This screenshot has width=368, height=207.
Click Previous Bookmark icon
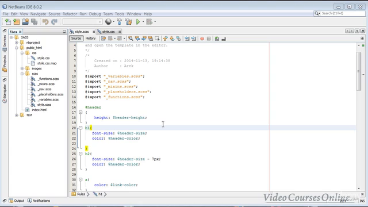click(x=166, y=39)
